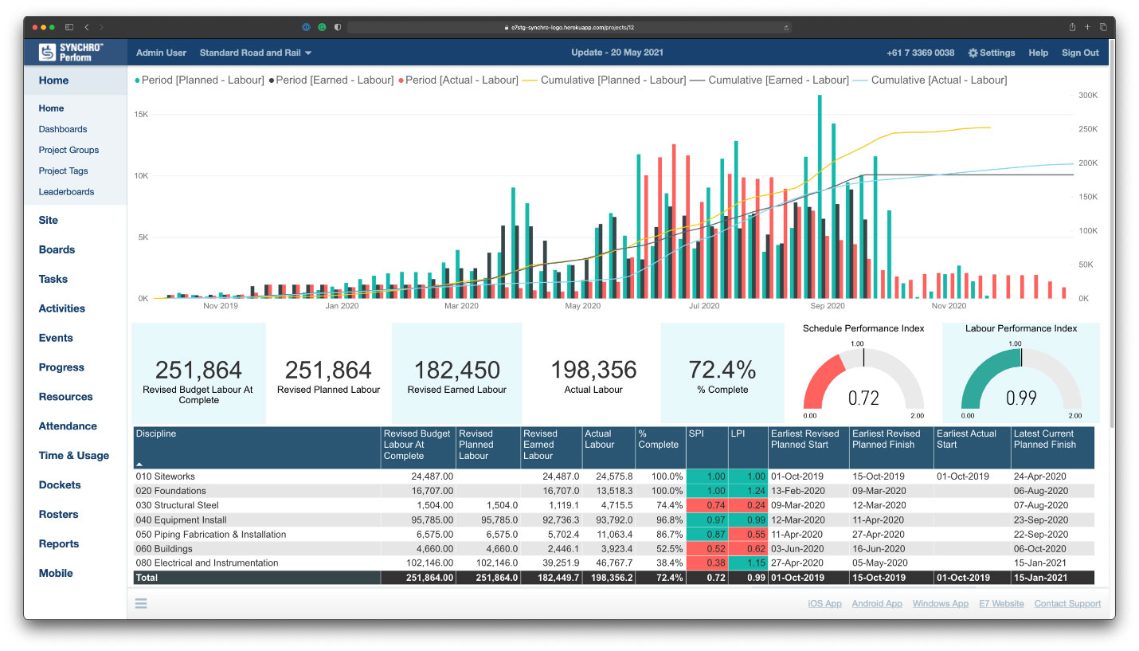Click the hamburger menu icon in footer
Image resolution: width=1139 pixels, height=651 pixels.
pyautogui.click(x=141, y=603)
